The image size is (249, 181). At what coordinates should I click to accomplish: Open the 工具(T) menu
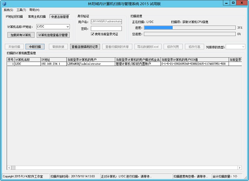pyautogui.click(x=21, y=10)
